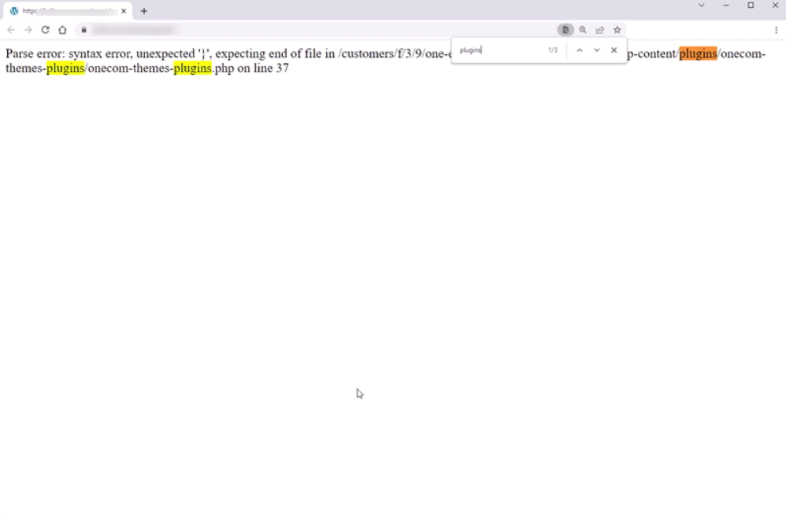Bookmark this page with the star icon

pos(617,30)
